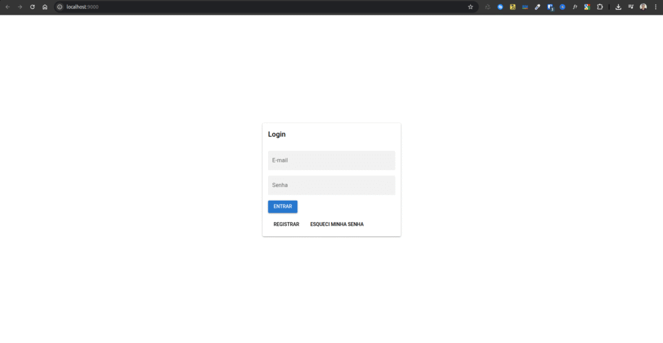This screenshot has width=663, height=343.
Task: Open the media control playlist icon
Action: pyautogui.click(x=631, y=6)
